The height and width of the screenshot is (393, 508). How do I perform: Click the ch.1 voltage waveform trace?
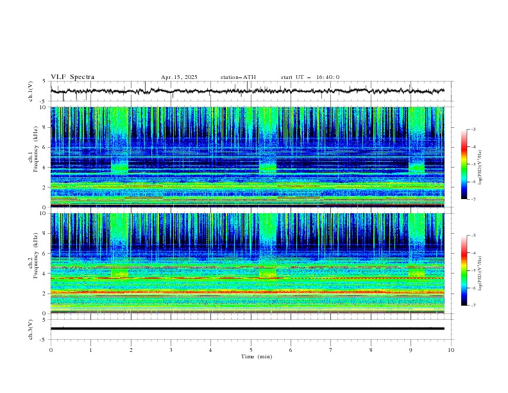pyautogui.click(x=247, y=91)
